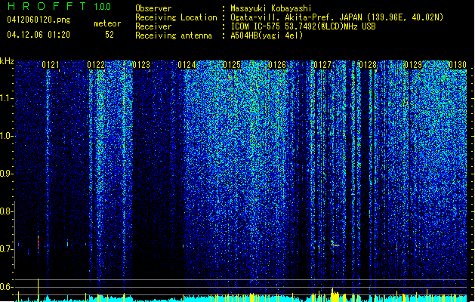The width and height of the screenshot is (475, 302).
Task: Select the filename 0412060120.png
Action: [x=39, y=20]
